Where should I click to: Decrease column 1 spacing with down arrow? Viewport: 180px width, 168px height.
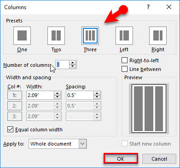97,97
